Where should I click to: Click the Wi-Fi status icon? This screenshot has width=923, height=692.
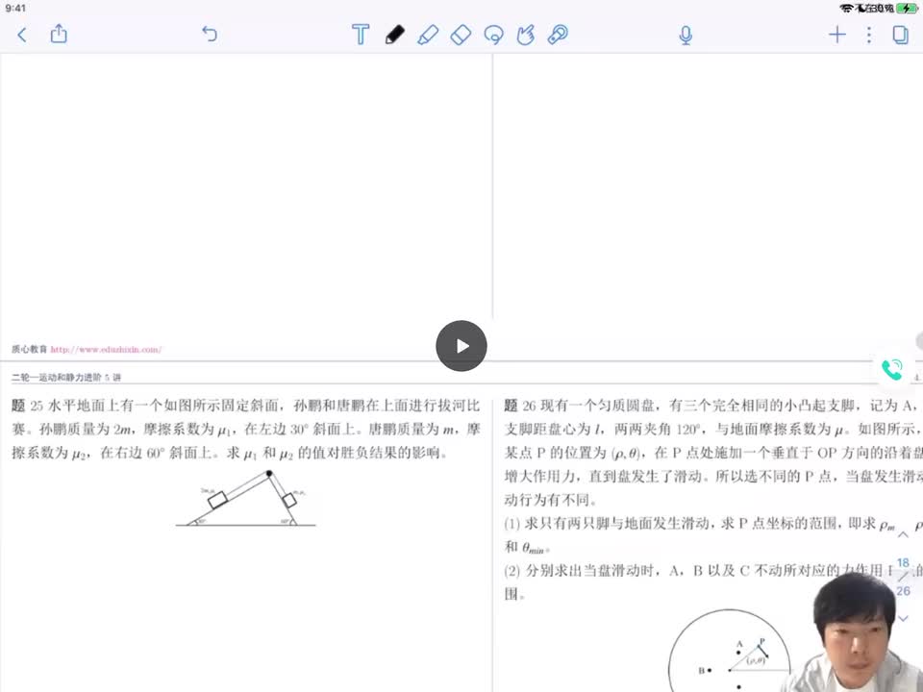[x=846, y=9]
